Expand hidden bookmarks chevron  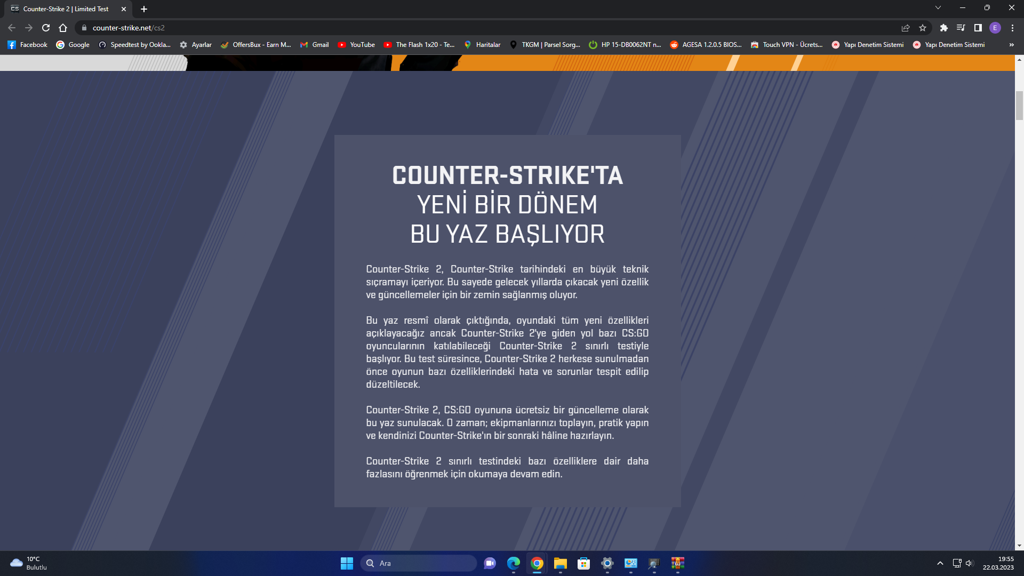coord(1011,45)
